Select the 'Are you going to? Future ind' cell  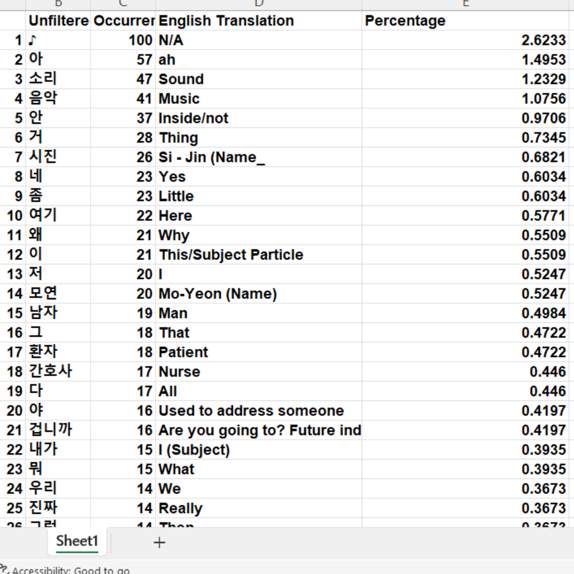click(259, 430)
